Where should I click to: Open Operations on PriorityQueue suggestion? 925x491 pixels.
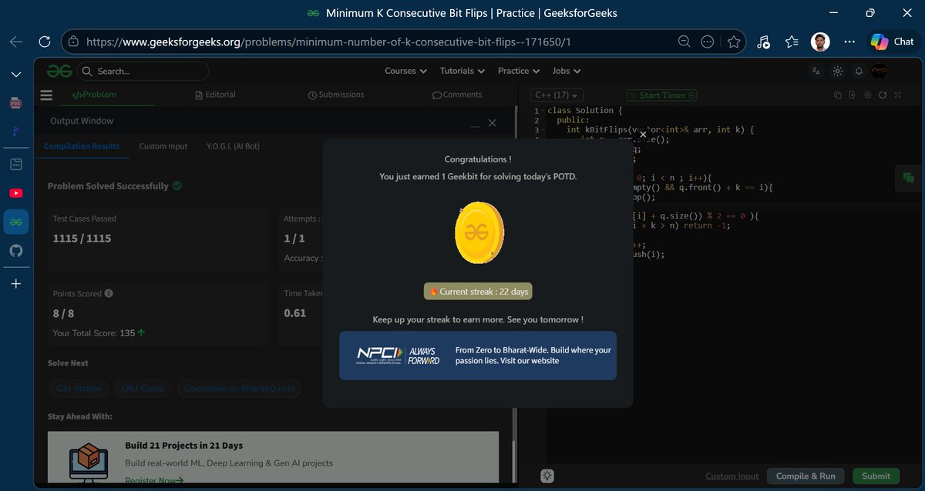239,389
